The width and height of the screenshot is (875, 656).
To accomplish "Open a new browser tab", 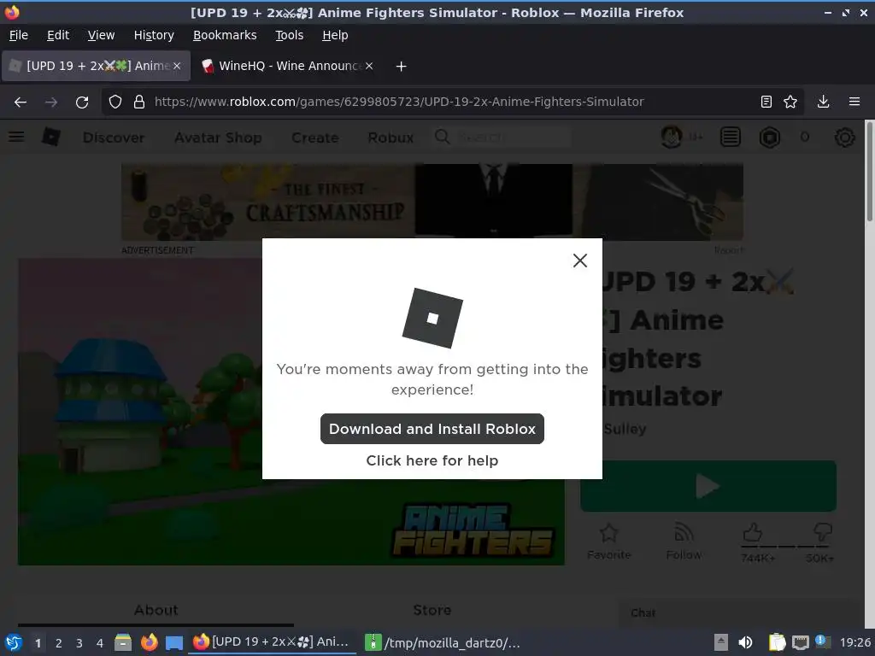I will [x=401, y=67].
